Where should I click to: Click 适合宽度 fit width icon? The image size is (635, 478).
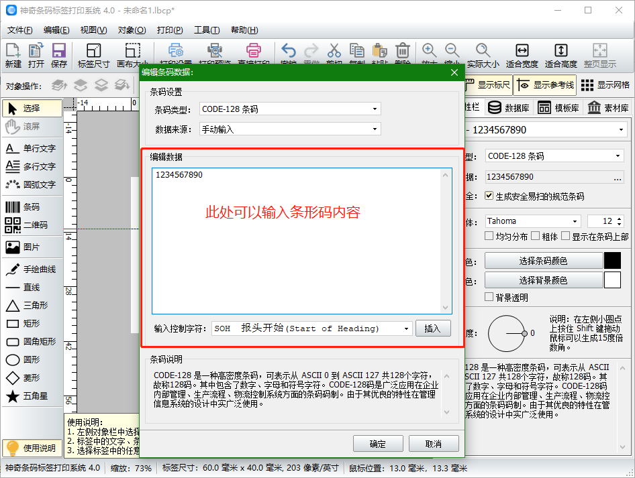(522, 54)
